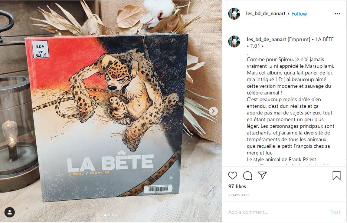Go to the next photo with arrow

(213, 111)
